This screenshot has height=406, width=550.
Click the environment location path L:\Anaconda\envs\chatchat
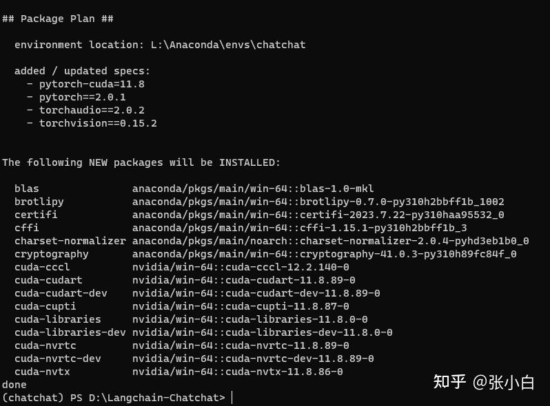pos(228,45)
